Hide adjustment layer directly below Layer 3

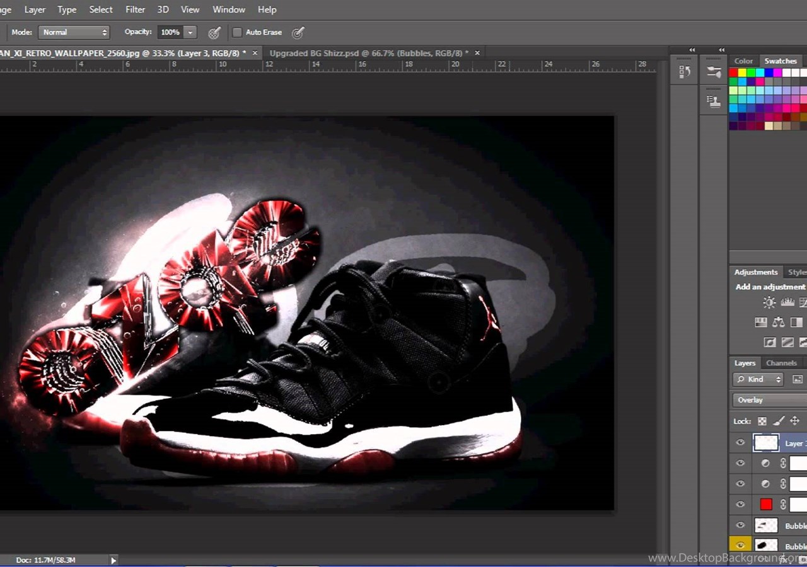click(x=740, y=463)
